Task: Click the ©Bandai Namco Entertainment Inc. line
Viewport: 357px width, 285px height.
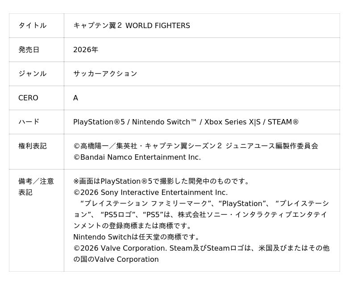Action: coord(137,157)
